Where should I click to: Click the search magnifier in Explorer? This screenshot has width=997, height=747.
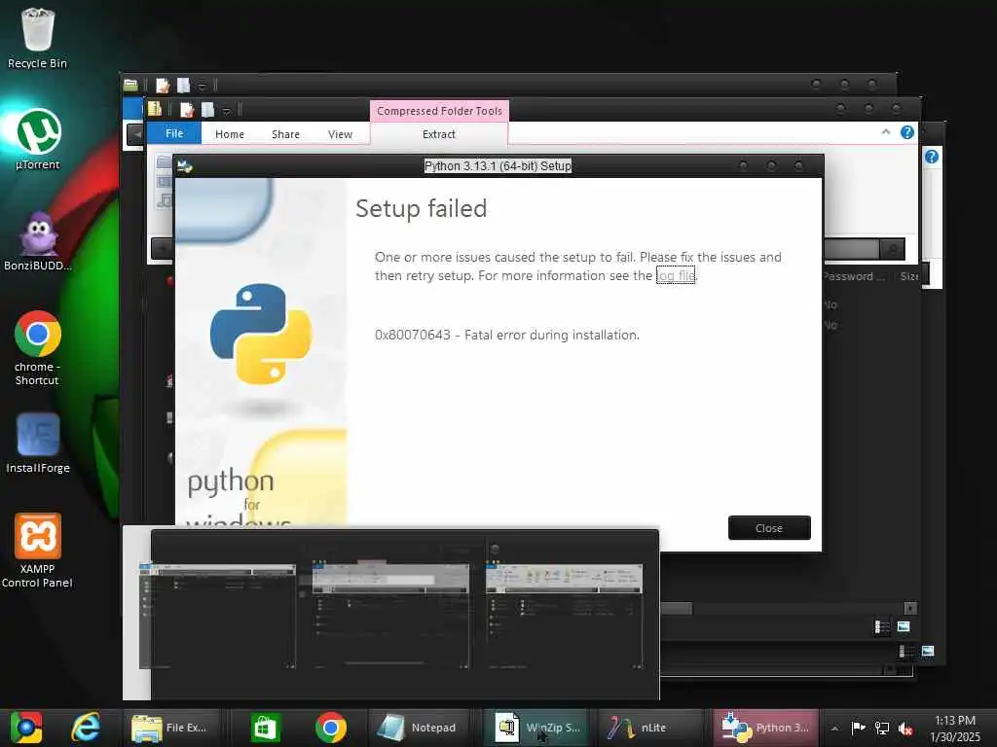coord(892,249)
